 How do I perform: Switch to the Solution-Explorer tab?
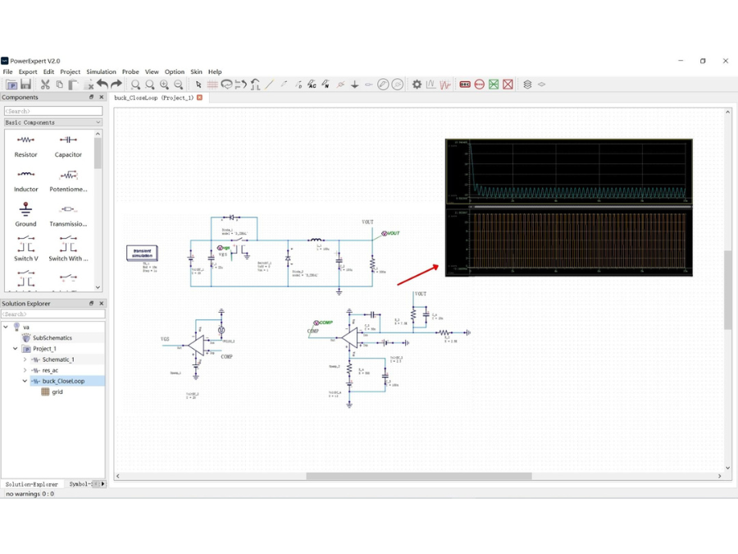(32, 484)
